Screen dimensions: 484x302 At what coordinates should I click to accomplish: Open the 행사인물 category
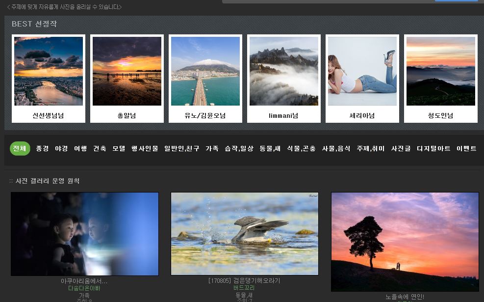[145, 148]
